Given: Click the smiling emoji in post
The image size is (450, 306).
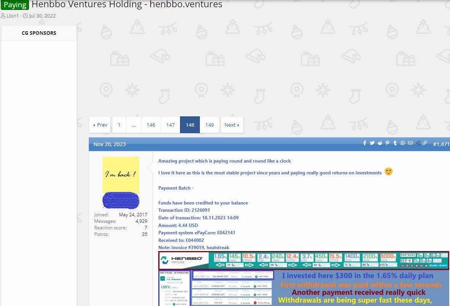Looking at the screenshot, I should click(389, 171).
